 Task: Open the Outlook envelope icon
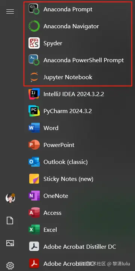(34, 162)
